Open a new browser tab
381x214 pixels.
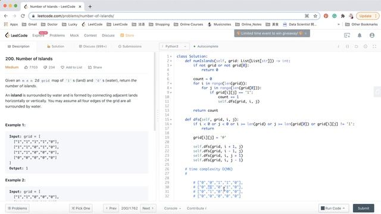(90, 7)
